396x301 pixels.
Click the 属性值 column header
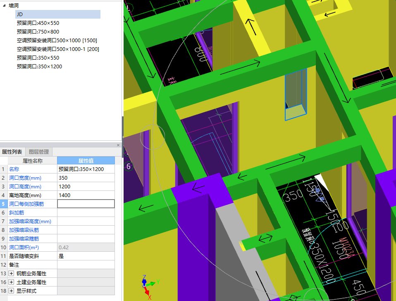click(86, 161)
